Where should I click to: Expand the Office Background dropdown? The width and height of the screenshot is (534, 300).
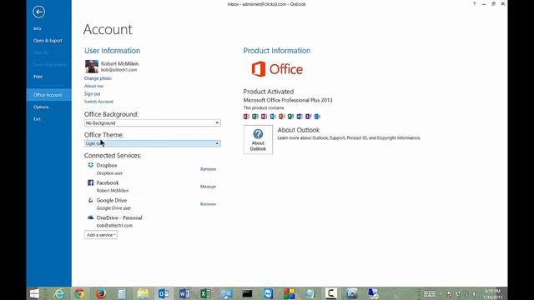(217, 122)
